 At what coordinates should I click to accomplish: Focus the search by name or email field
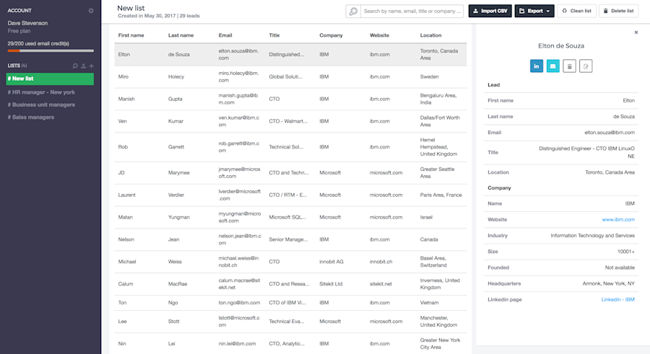412,12
